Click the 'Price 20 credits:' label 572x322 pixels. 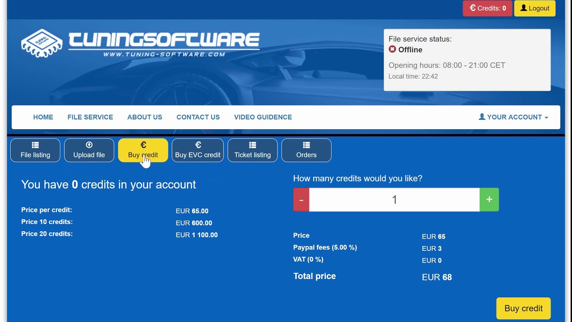47,234
